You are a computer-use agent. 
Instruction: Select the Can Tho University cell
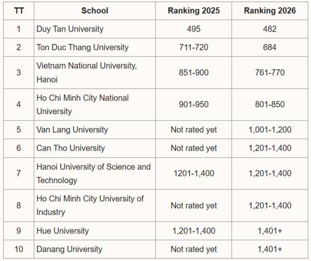[95, 148]
